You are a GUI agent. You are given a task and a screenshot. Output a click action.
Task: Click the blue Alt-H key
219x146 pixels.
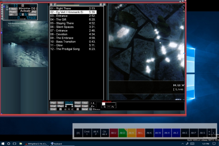(x=167, y=133)
